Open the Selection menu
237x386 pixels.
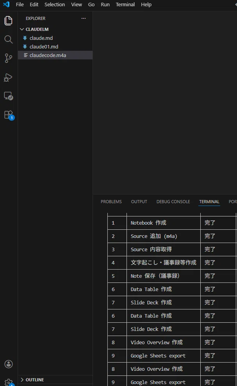point(55,4)
